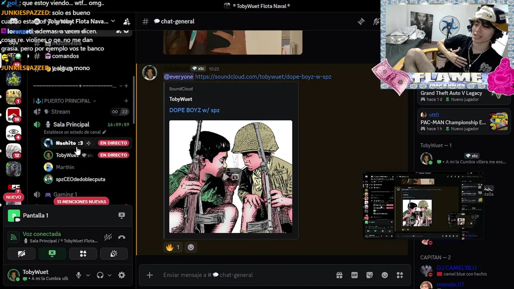Screen dimensions: 514x289
Task: Click TobyWuet avatar beside the message
Action: click(x=149, y=73)
